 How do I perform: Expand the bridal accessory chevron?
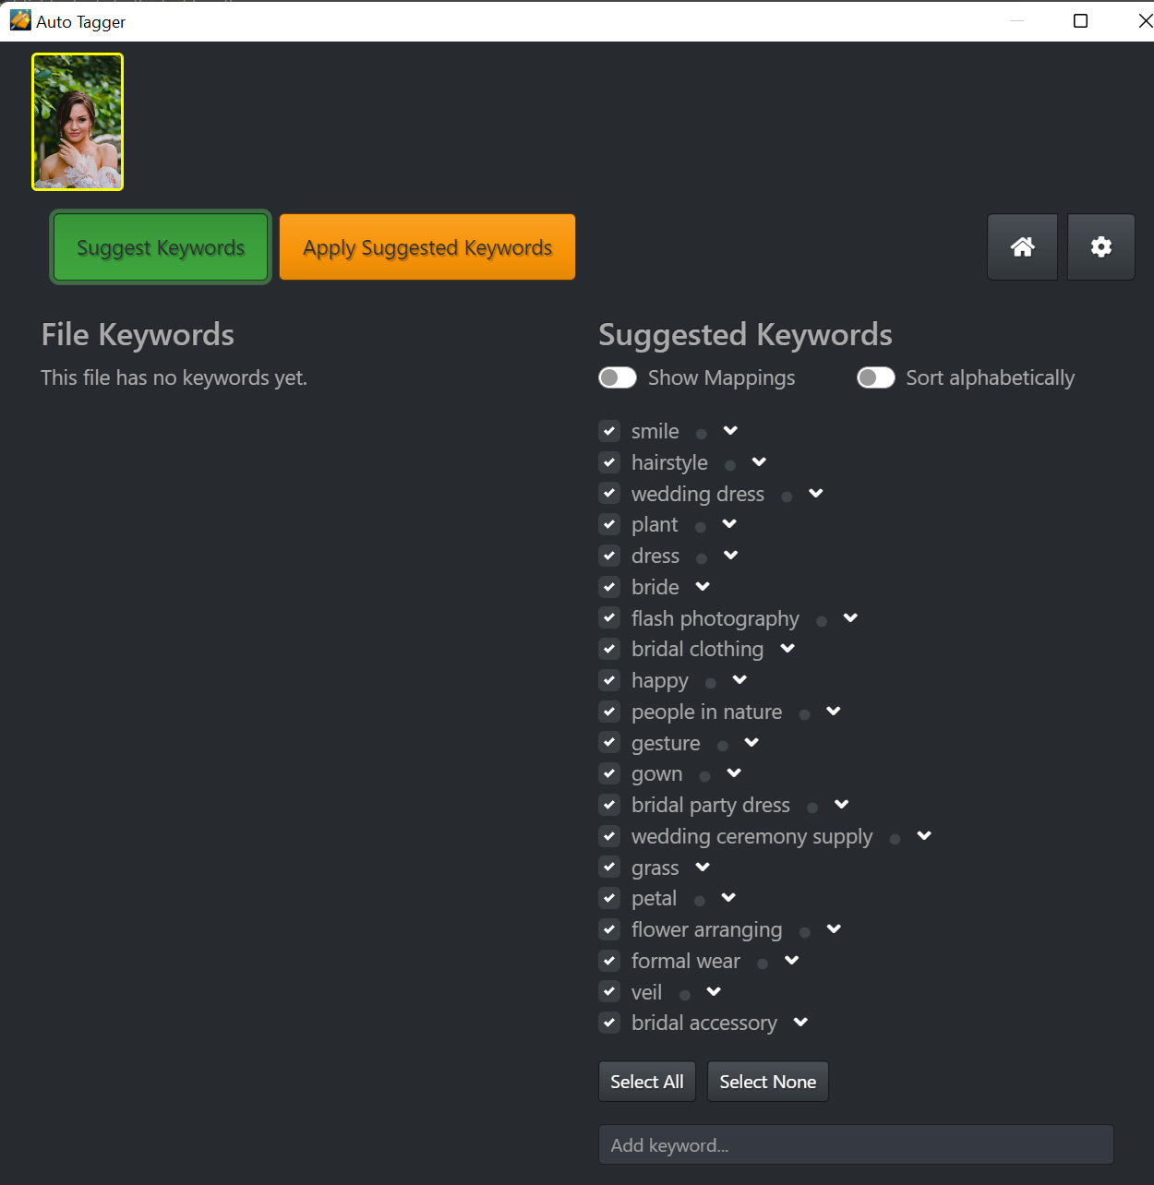(800, 1022)
